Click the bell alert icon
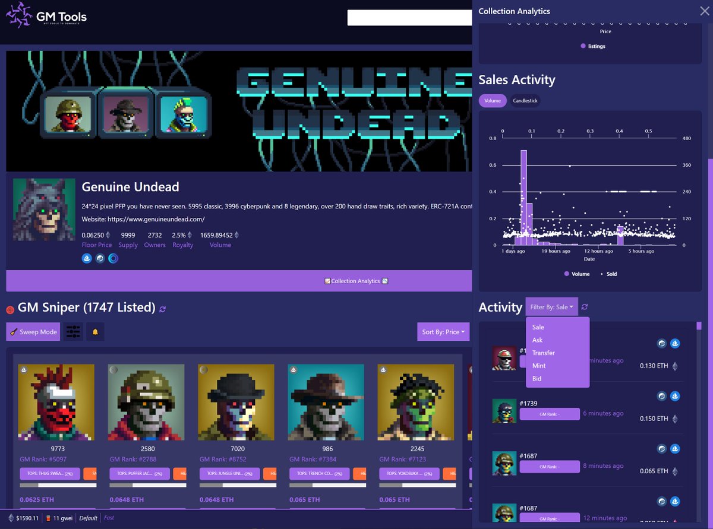This screenshot has height=529, width=713. [x=95, y=332]
